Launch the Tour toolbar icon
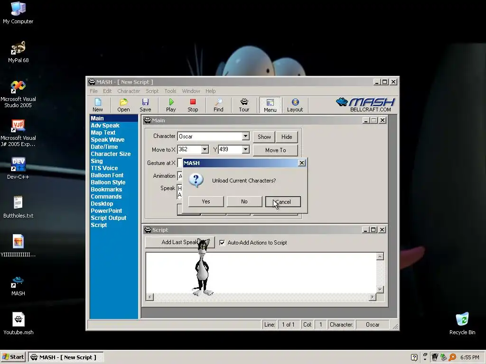Image resolution: width=486 pixels, height=364 pixels. pos(244,105)
